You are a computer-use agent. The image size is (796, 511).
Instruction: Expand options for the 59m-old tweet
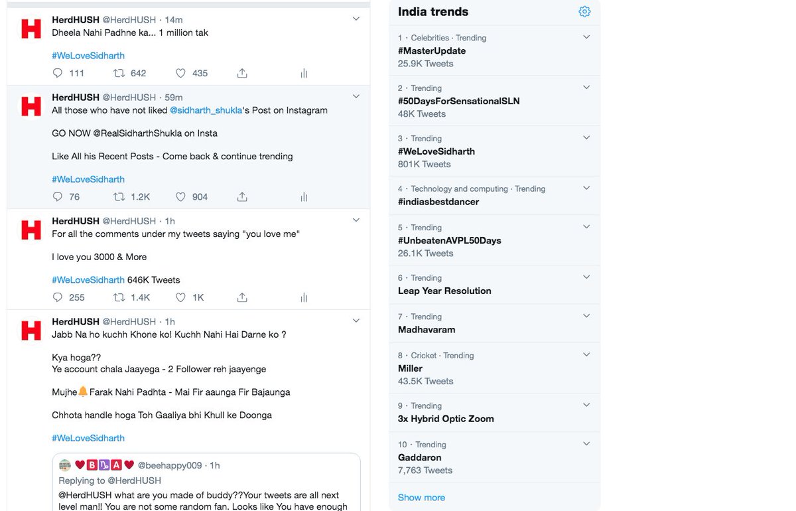356,97
